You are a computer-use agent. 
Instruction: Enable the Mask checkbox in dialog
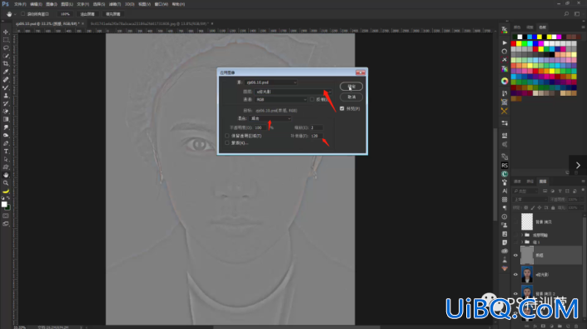(226, 142)
